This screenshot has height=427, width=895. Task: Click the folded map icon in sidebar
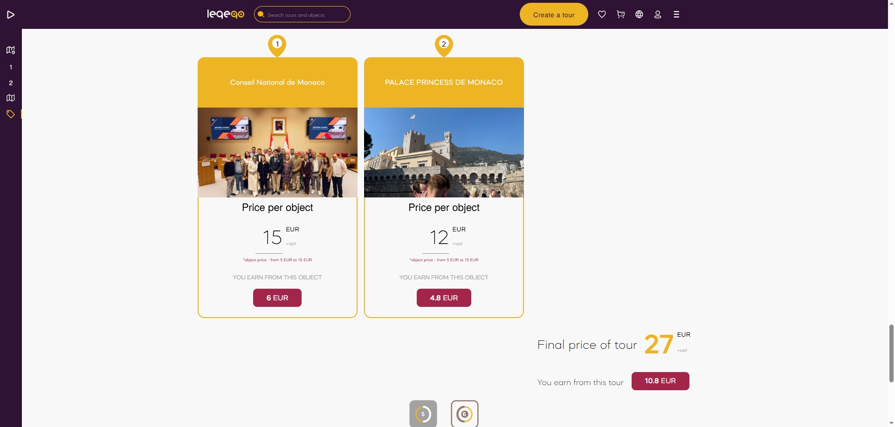[11, 98]
